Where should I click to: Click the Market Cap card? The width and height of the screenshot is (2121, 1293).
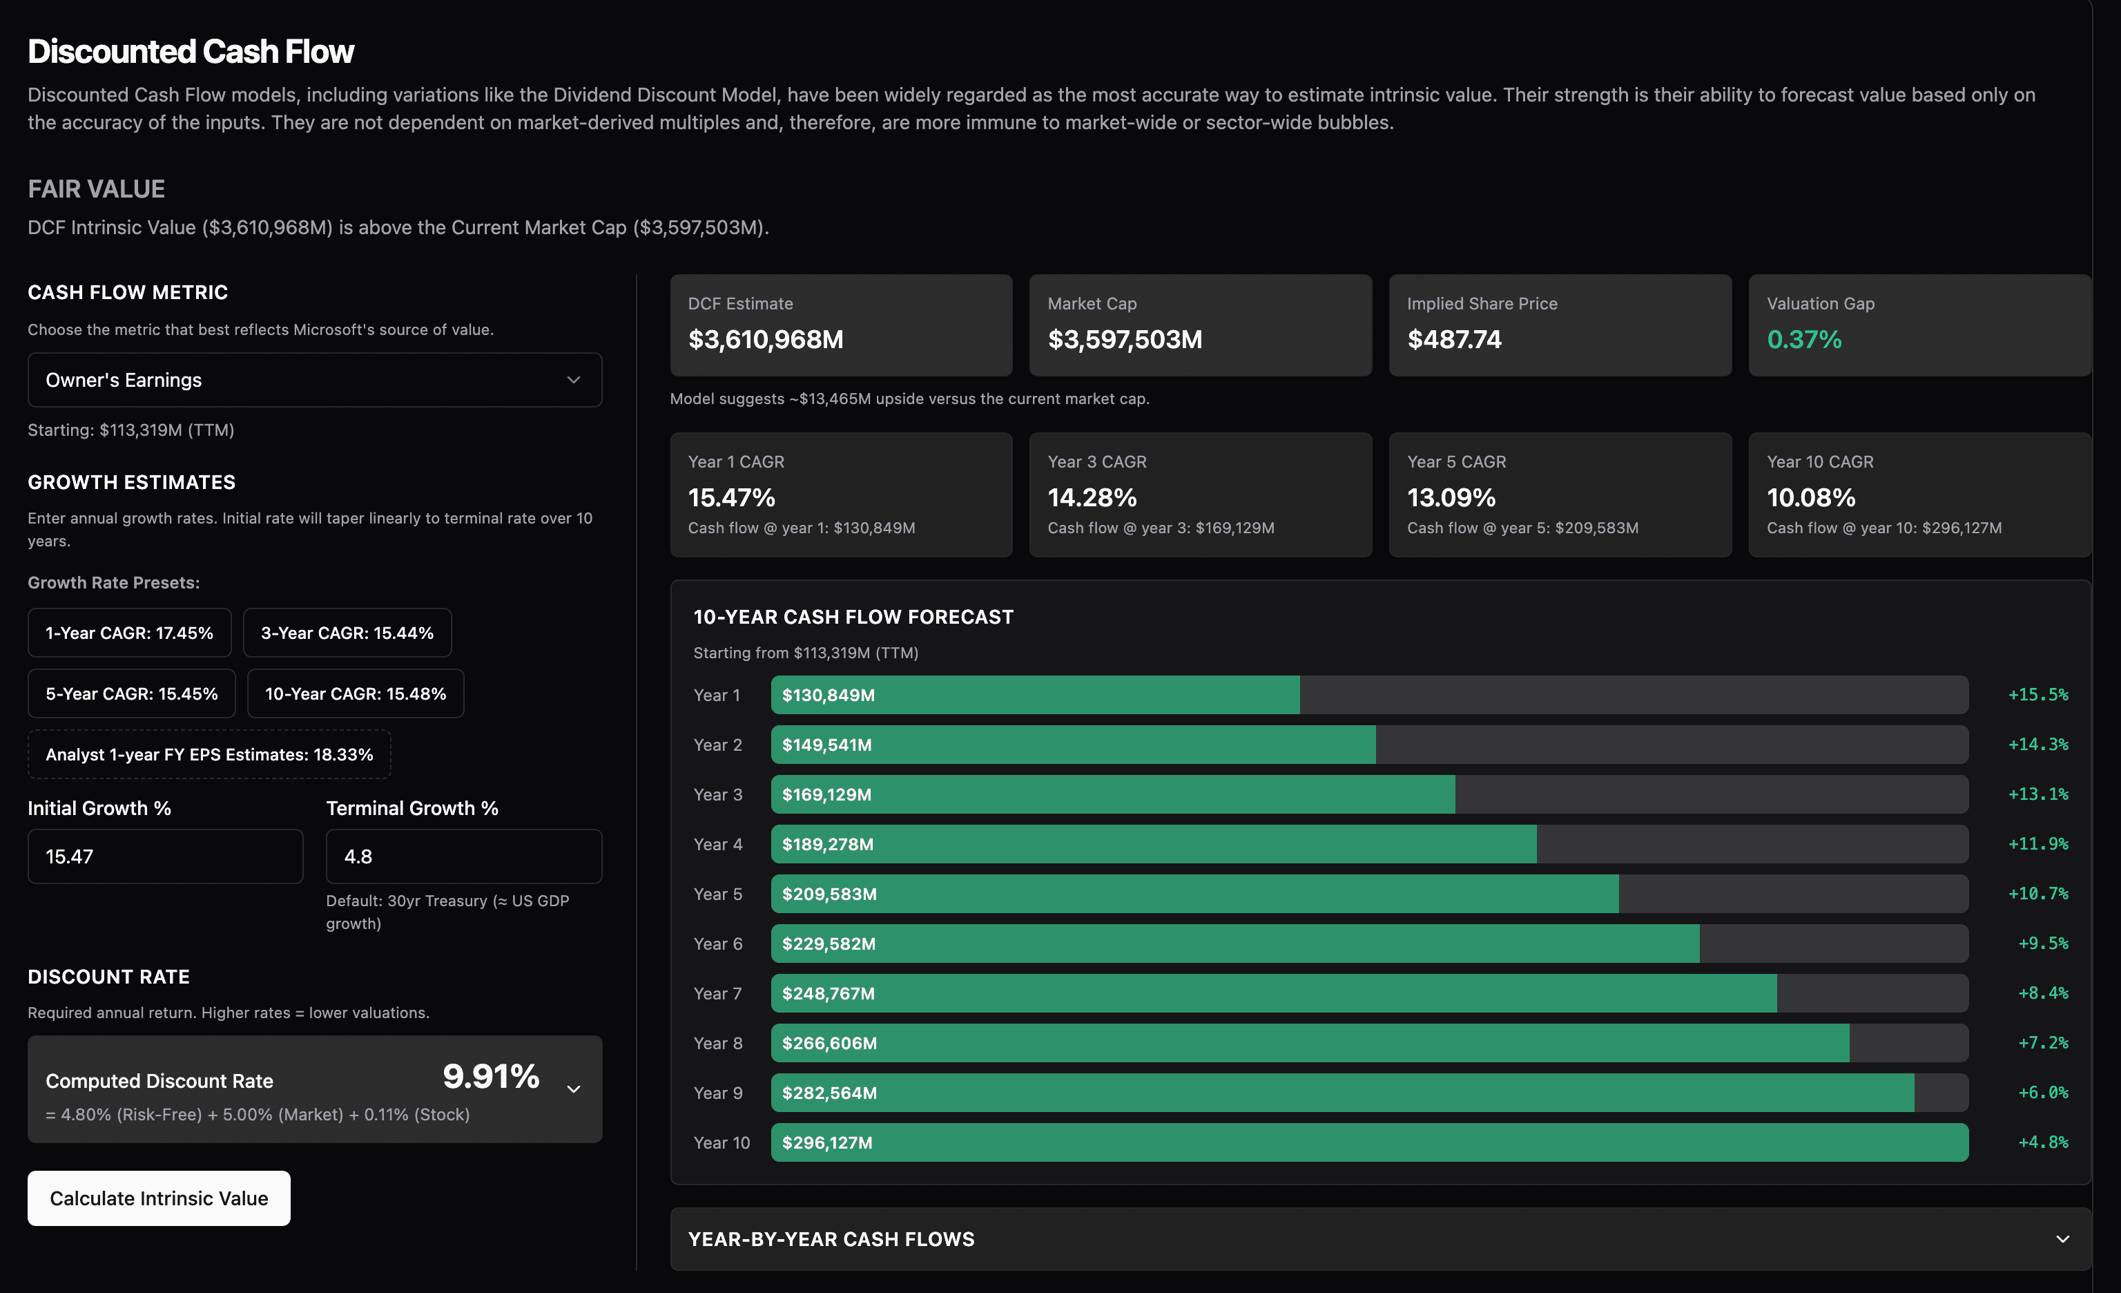[1200, 325]
